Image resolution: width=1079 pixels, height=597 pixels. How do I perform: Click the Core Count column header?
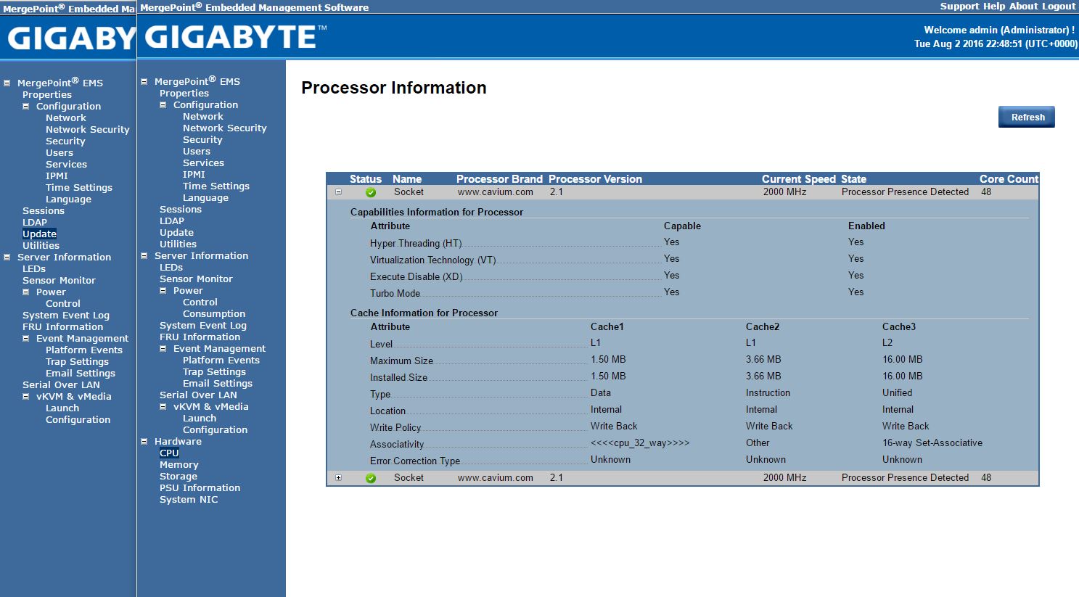pyautogui.click(x=1009, y=179)
